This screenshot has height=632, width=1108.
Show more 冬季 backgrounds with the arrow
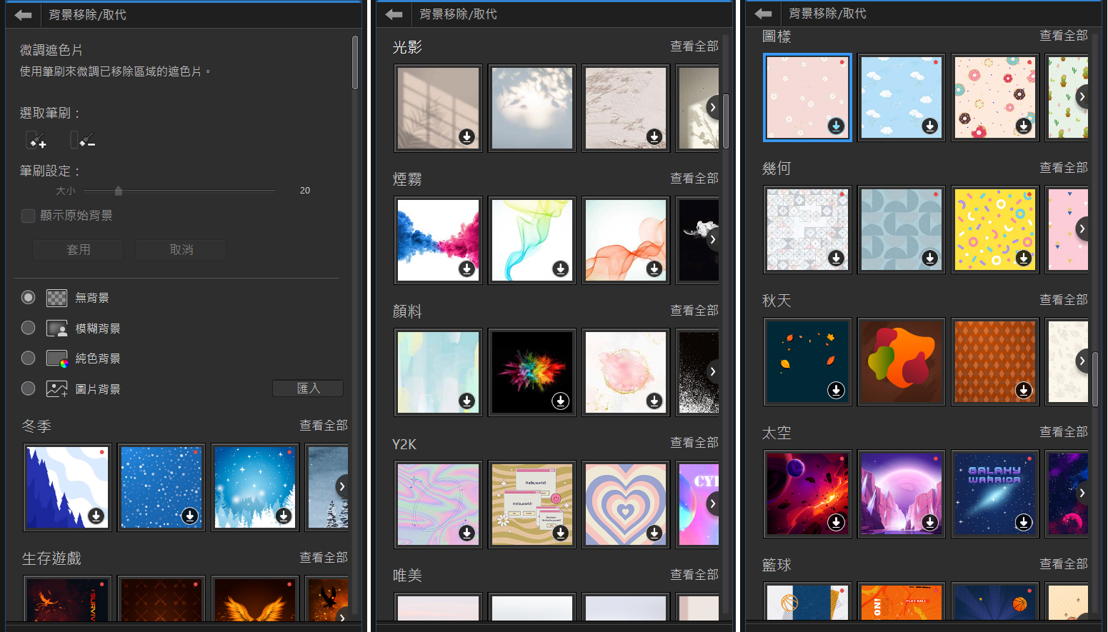tap(341, 487)
